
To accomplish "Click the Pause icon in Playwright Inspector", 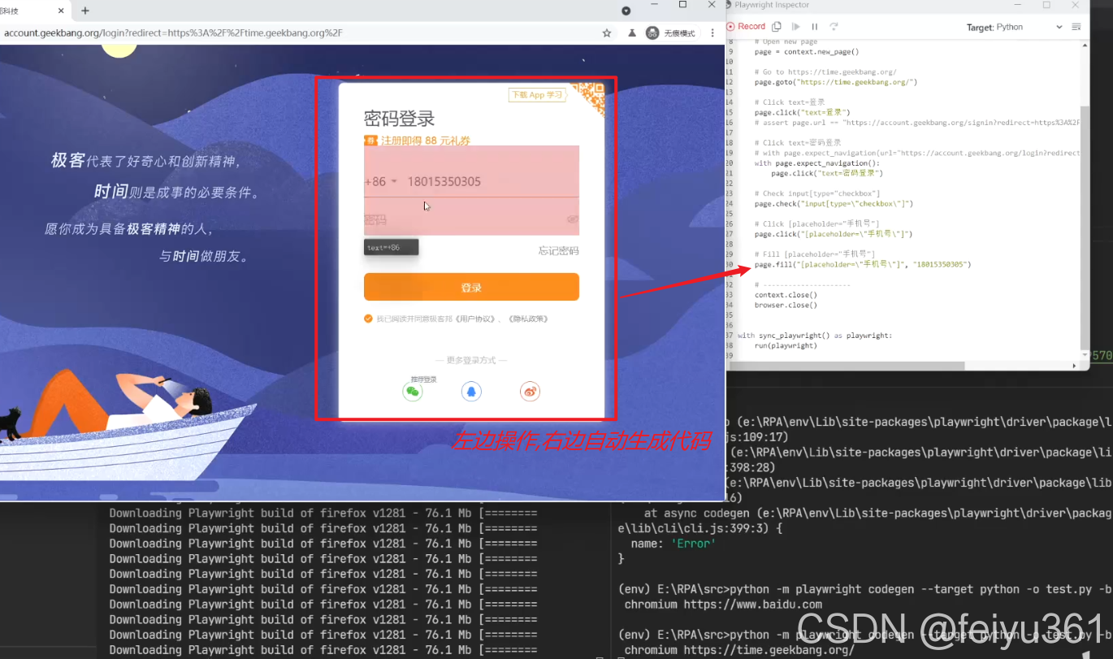I will click(815, 26).
